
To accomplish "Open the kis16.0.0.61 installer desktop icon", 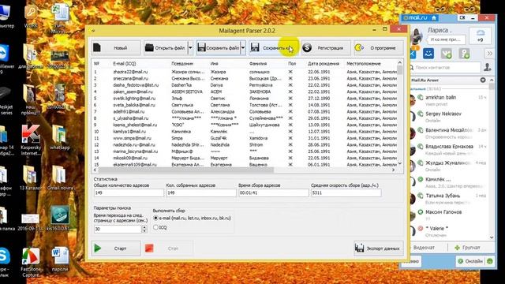I will (60, 219).
